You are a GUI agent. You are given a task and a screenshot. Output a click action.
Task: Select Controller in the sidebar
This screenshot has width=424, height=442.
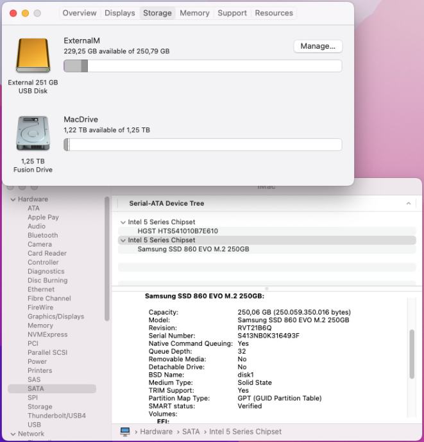[x=43, y=262]
